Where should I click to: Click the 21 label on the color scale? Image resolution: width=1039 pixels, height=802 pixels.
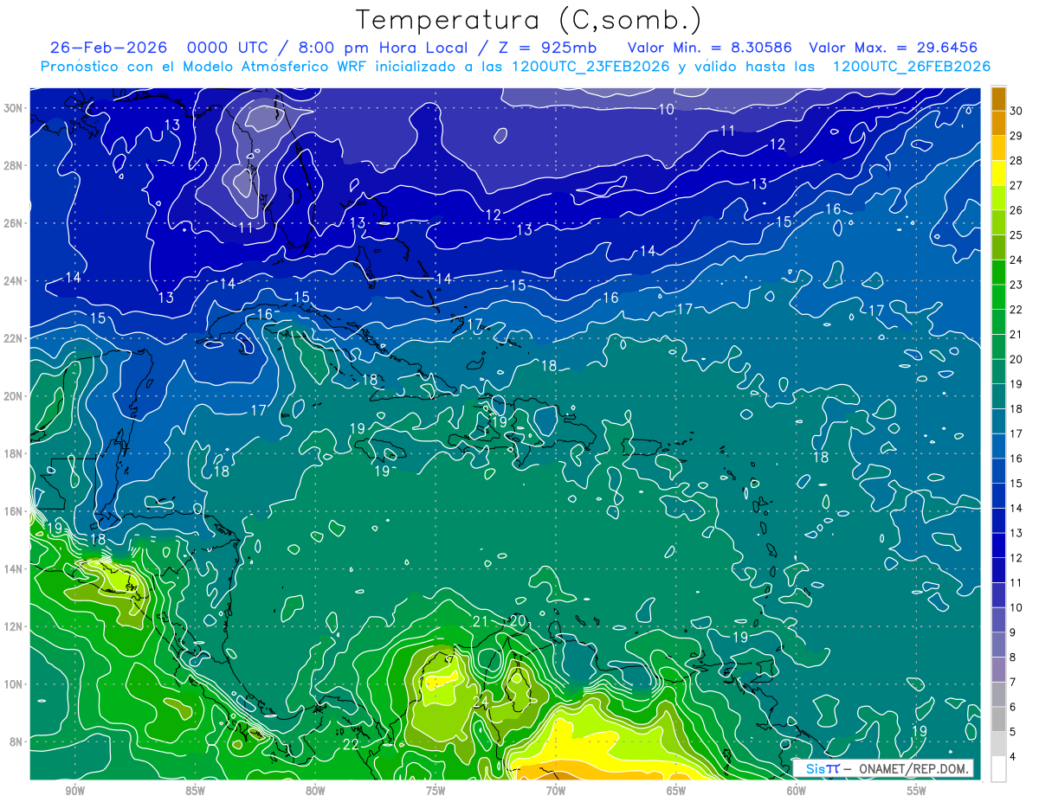[1016, 335]
